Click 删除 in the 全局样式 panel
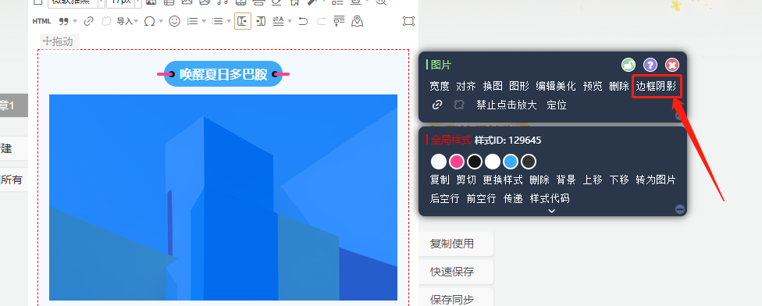This screenshot has width=762, height=306. pyautogui.click(x=539, y=180)
